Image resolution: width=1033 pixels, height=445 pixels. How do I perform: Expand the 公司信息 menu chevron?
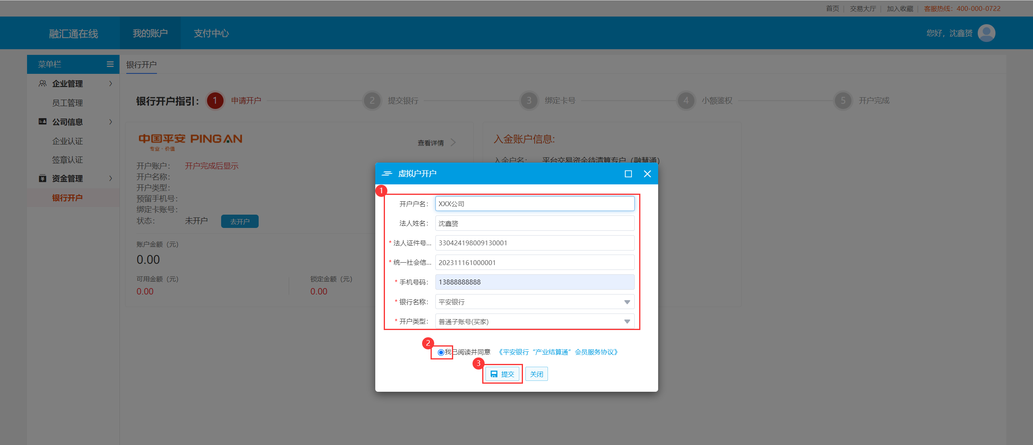coord(111,121)
